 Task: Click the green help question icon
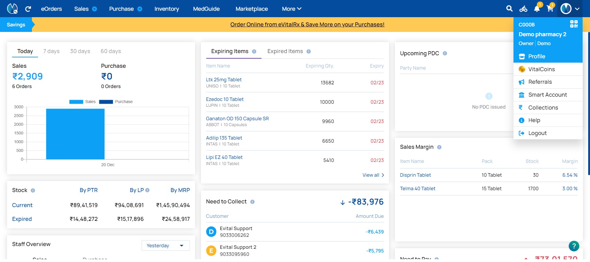tap(574, 246)
